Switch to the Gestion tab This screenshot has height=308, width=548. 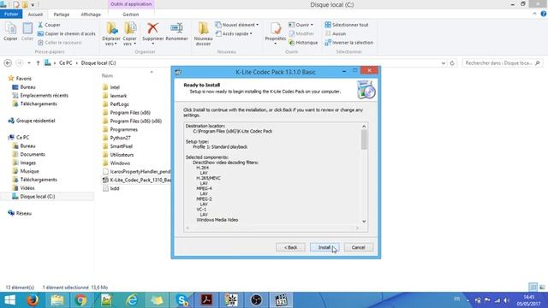(131, 15)
